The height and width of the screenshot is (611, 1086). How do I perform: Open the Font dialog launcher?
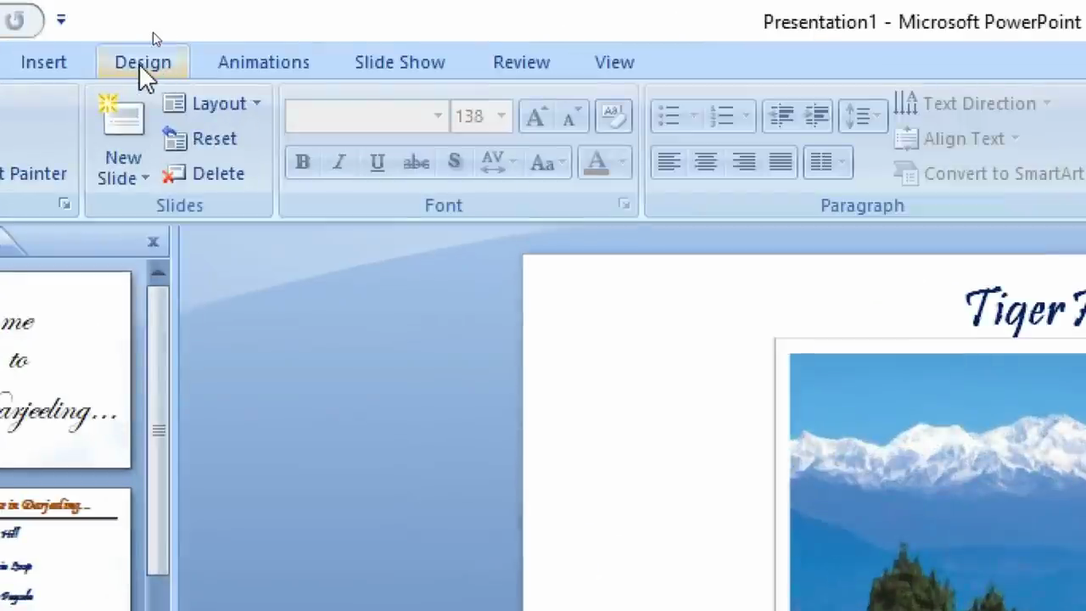[x=624, y=205]
